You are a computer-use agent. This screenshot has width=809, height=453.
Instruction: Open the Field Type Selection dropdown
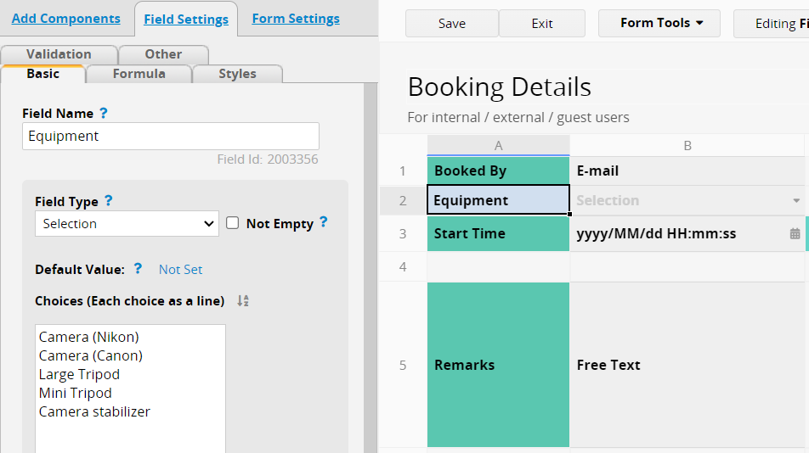[x=127, y=223]
